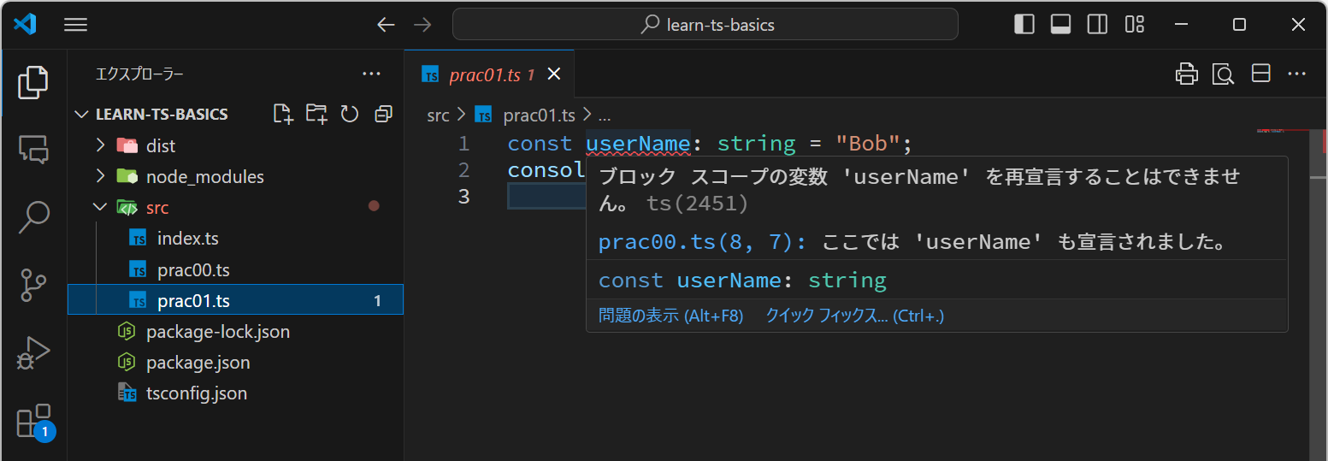Open the Run and Debug view
The image size is (1328, 461).
point(34,353)
